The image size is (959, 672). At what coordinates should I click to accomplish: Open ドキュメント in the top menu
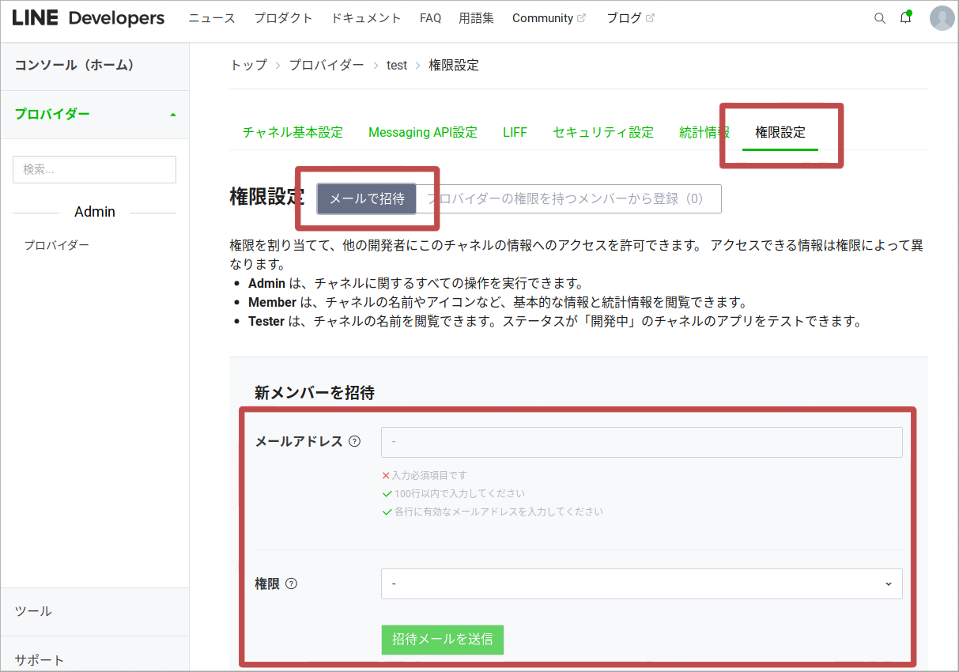[366, 18]
